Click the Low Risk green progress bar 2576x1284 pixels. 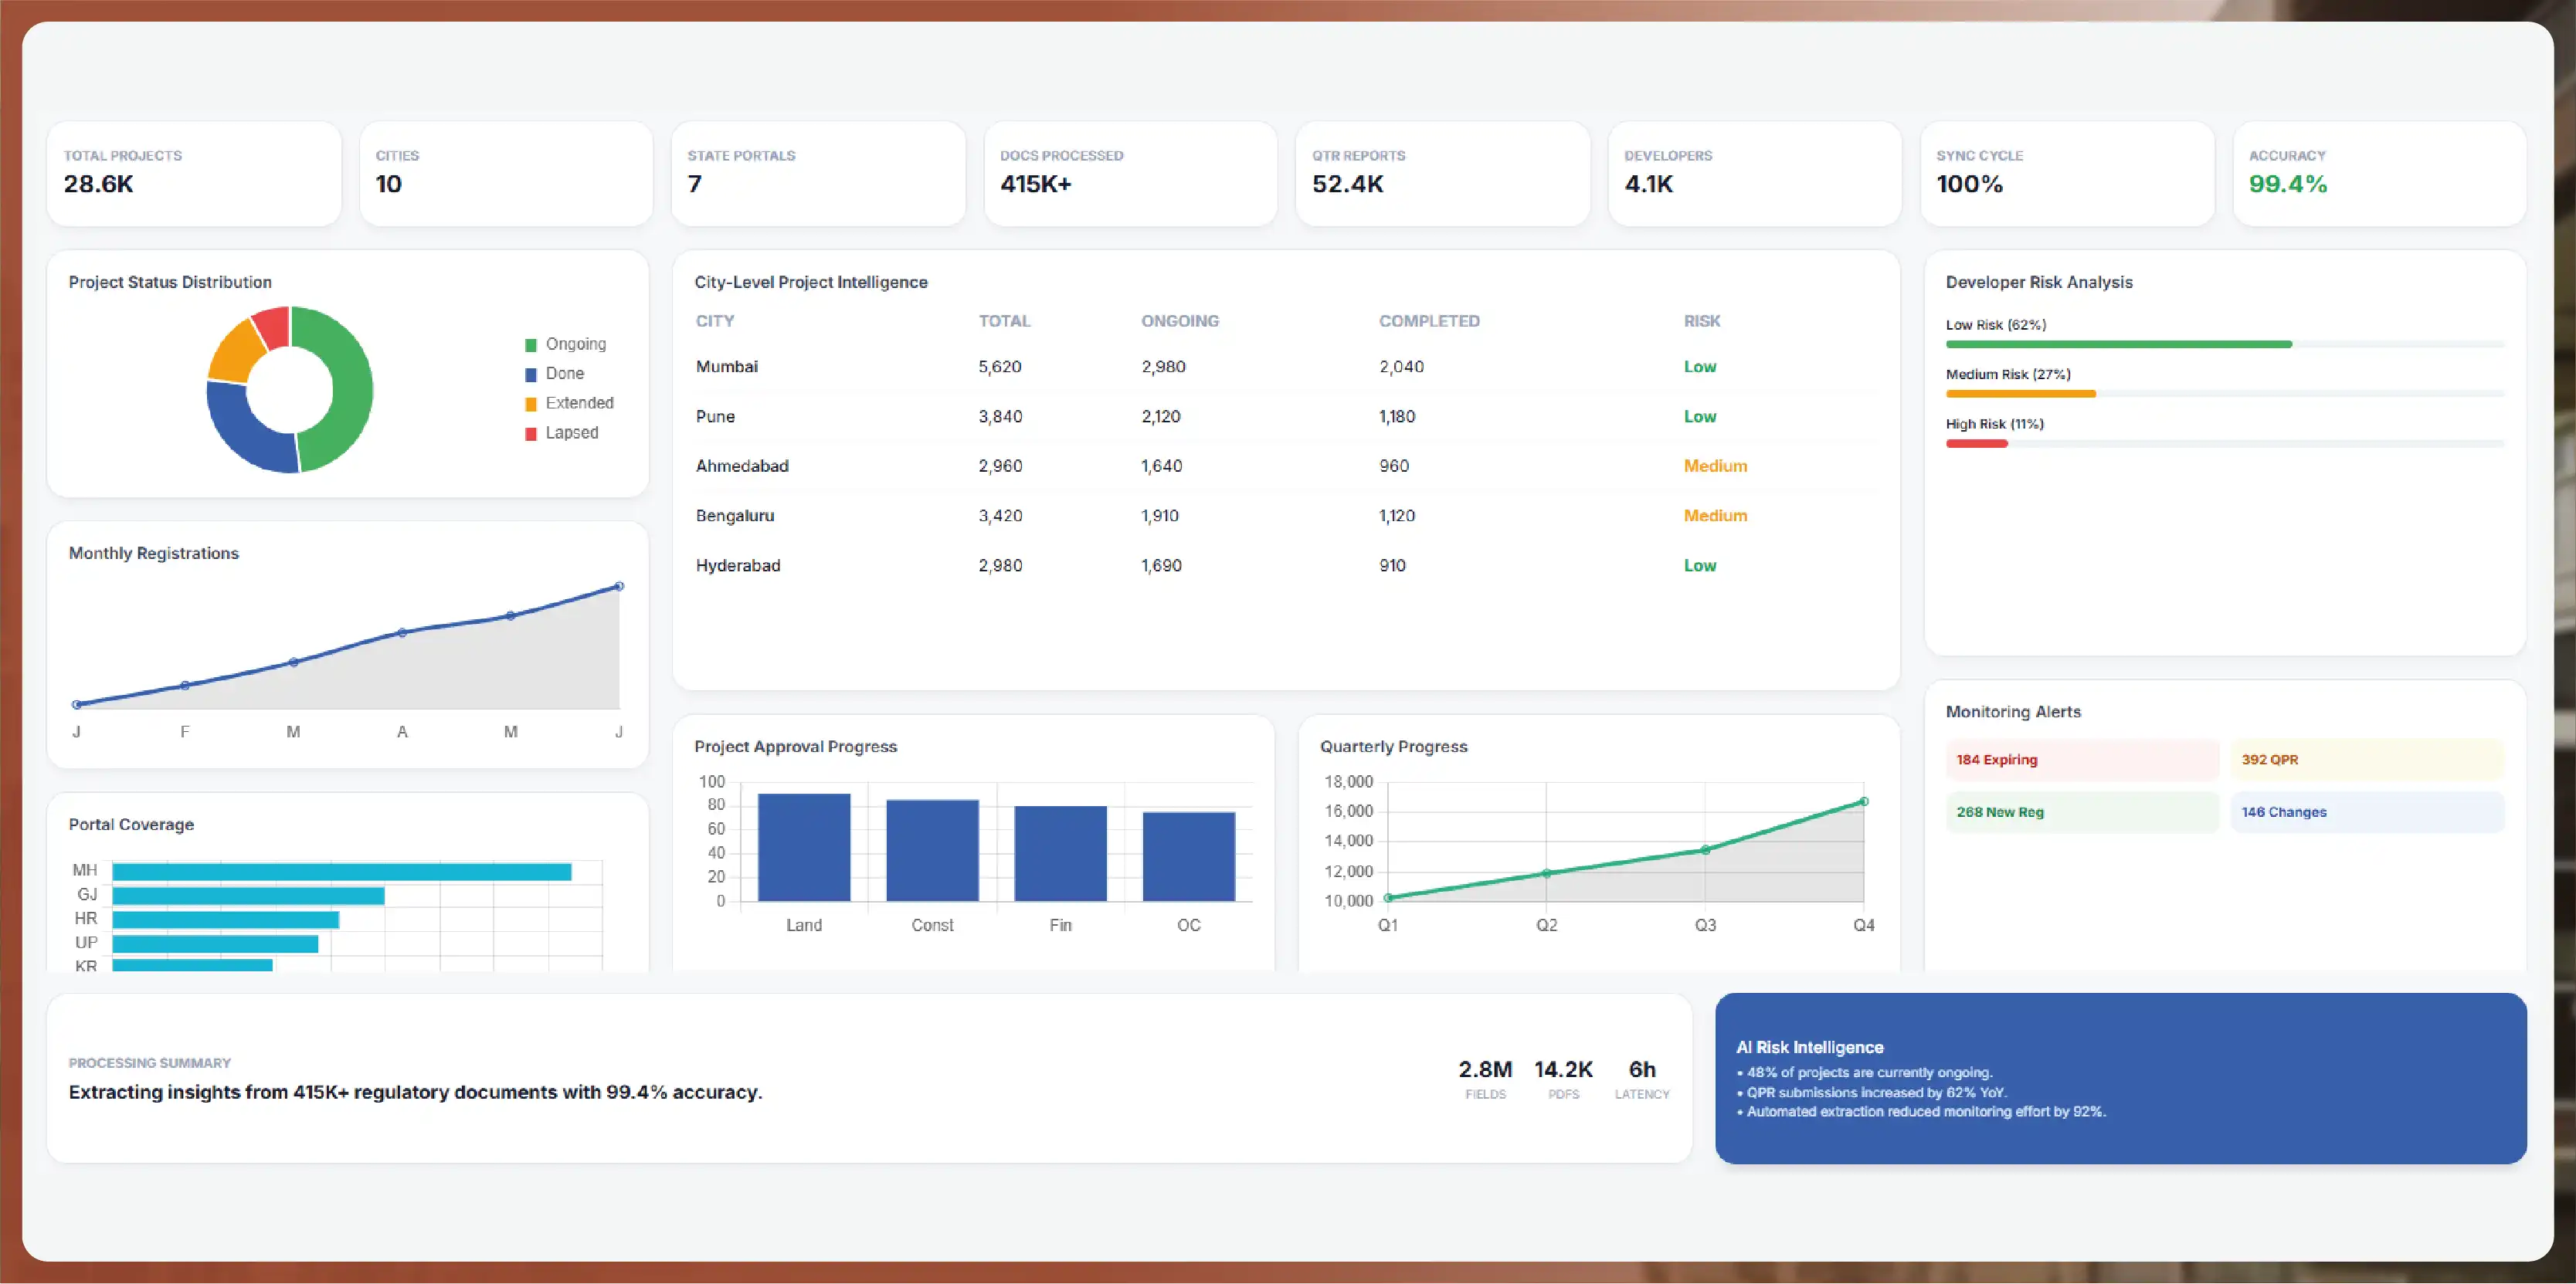2119,344
